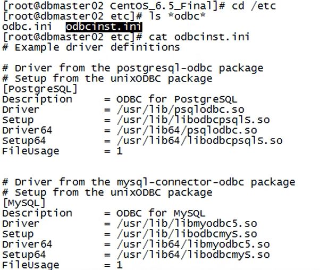This screenshot has height=270, width=320.
Task: Click the path /usr/lib64/psqlodbc.so
Action: [x=187, y=130]
